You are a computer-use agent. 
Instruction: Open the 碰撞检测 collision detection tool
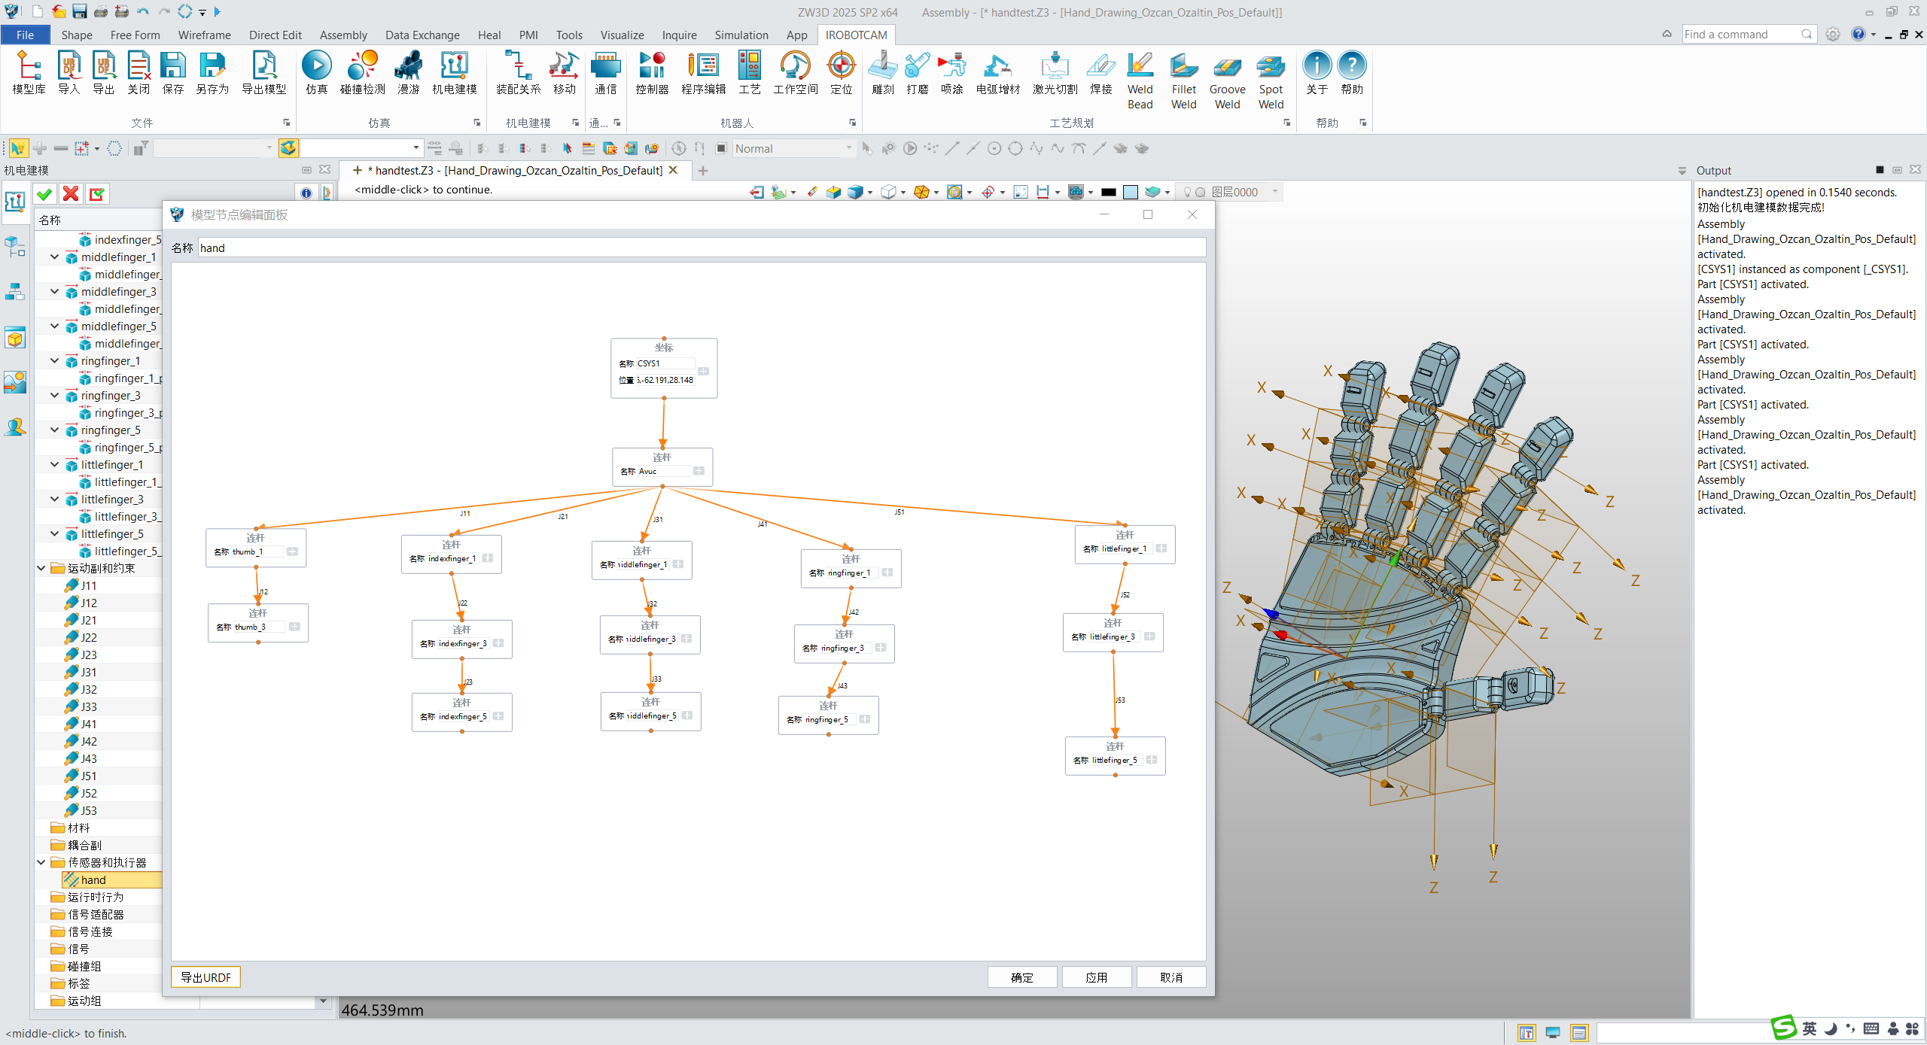click(x=362, y=66)
